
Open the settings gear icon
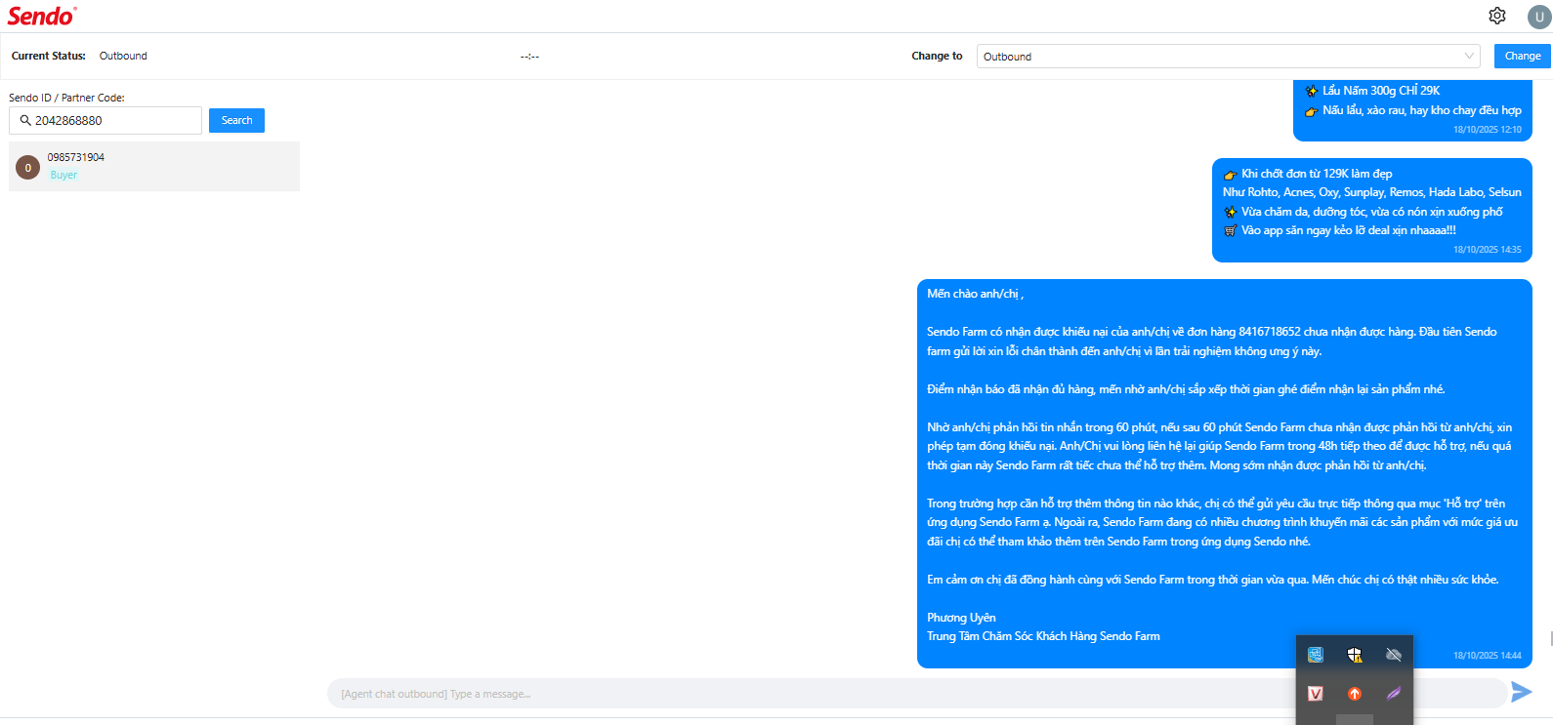(x=1497, y=16)
